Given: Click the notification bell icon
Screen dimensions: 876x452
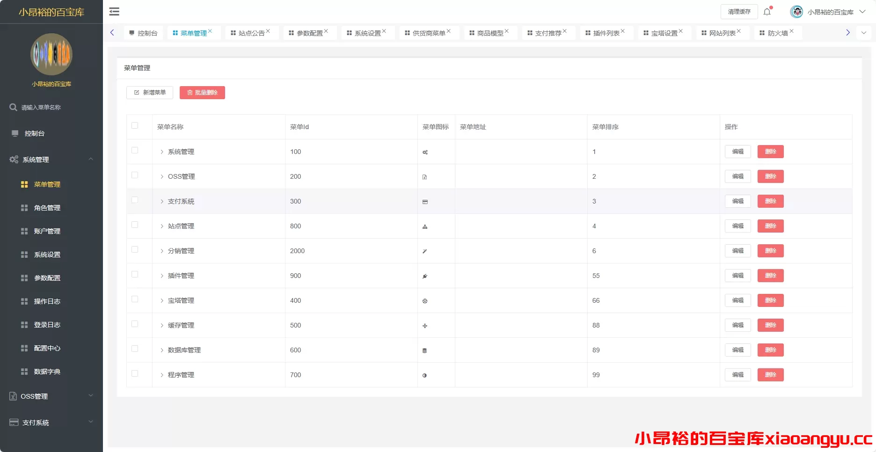Looking at the screenshot, I should click(x=767, y=11).
